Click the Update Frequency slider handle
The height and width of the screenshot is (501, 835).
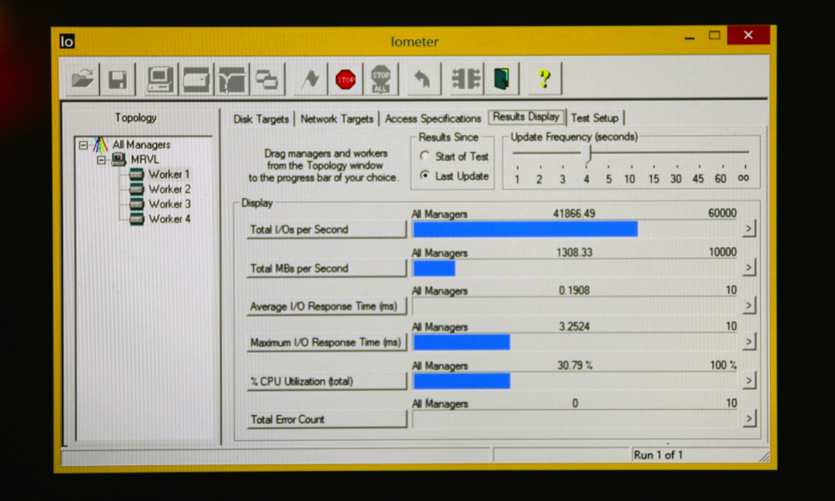click(589, 154)
